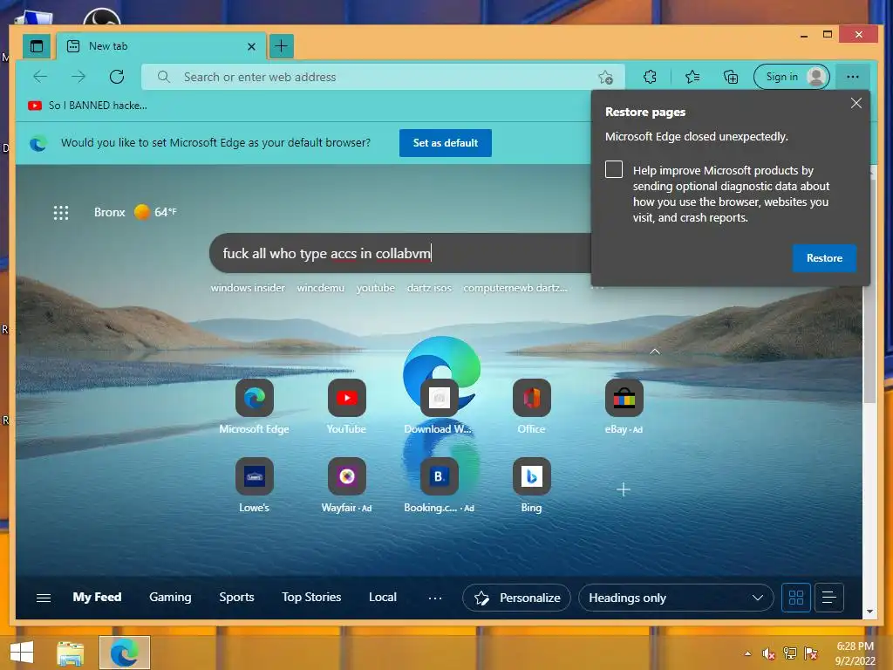
Task: Click the network tray icon
Action: tap(790, 653)
